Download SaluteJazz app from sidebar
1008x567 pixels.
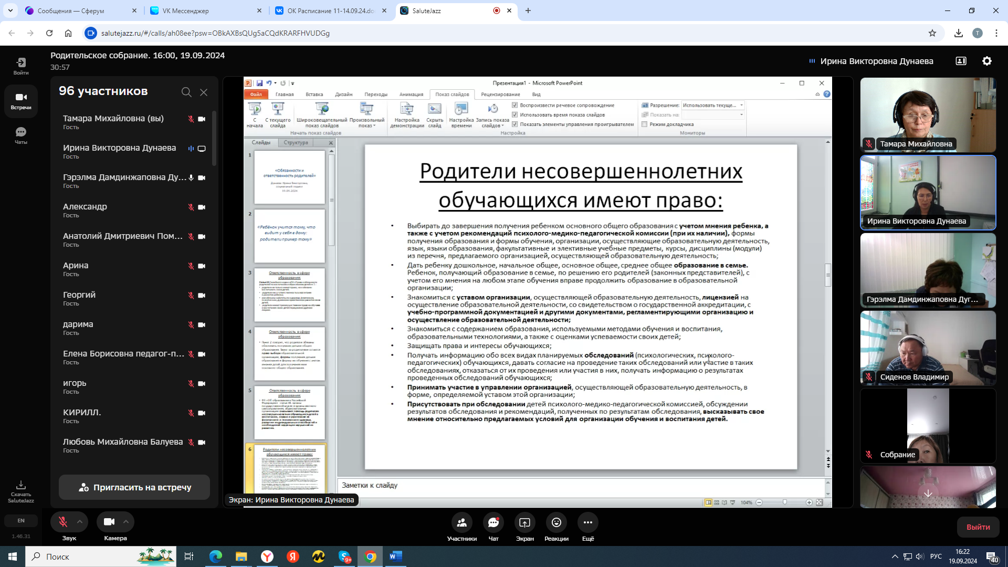(x=21, y=491)
